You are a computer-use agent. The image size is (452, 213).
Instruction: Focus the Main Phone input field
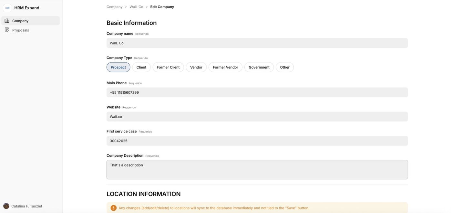pos(257,92)
